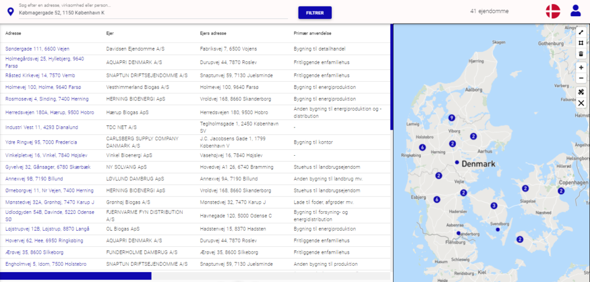
Task: Click the location pin icon by search
Action: click(10, 12)
